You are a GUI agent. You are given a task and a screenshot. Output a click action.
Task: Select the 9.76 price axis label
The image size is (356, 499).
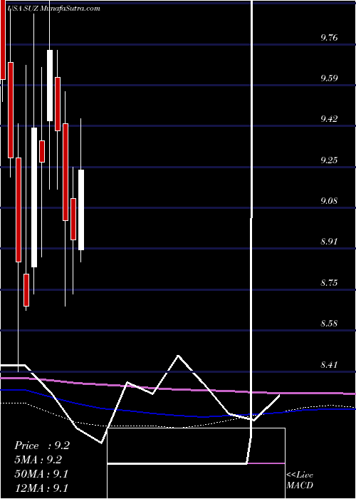tap(329, 38)
